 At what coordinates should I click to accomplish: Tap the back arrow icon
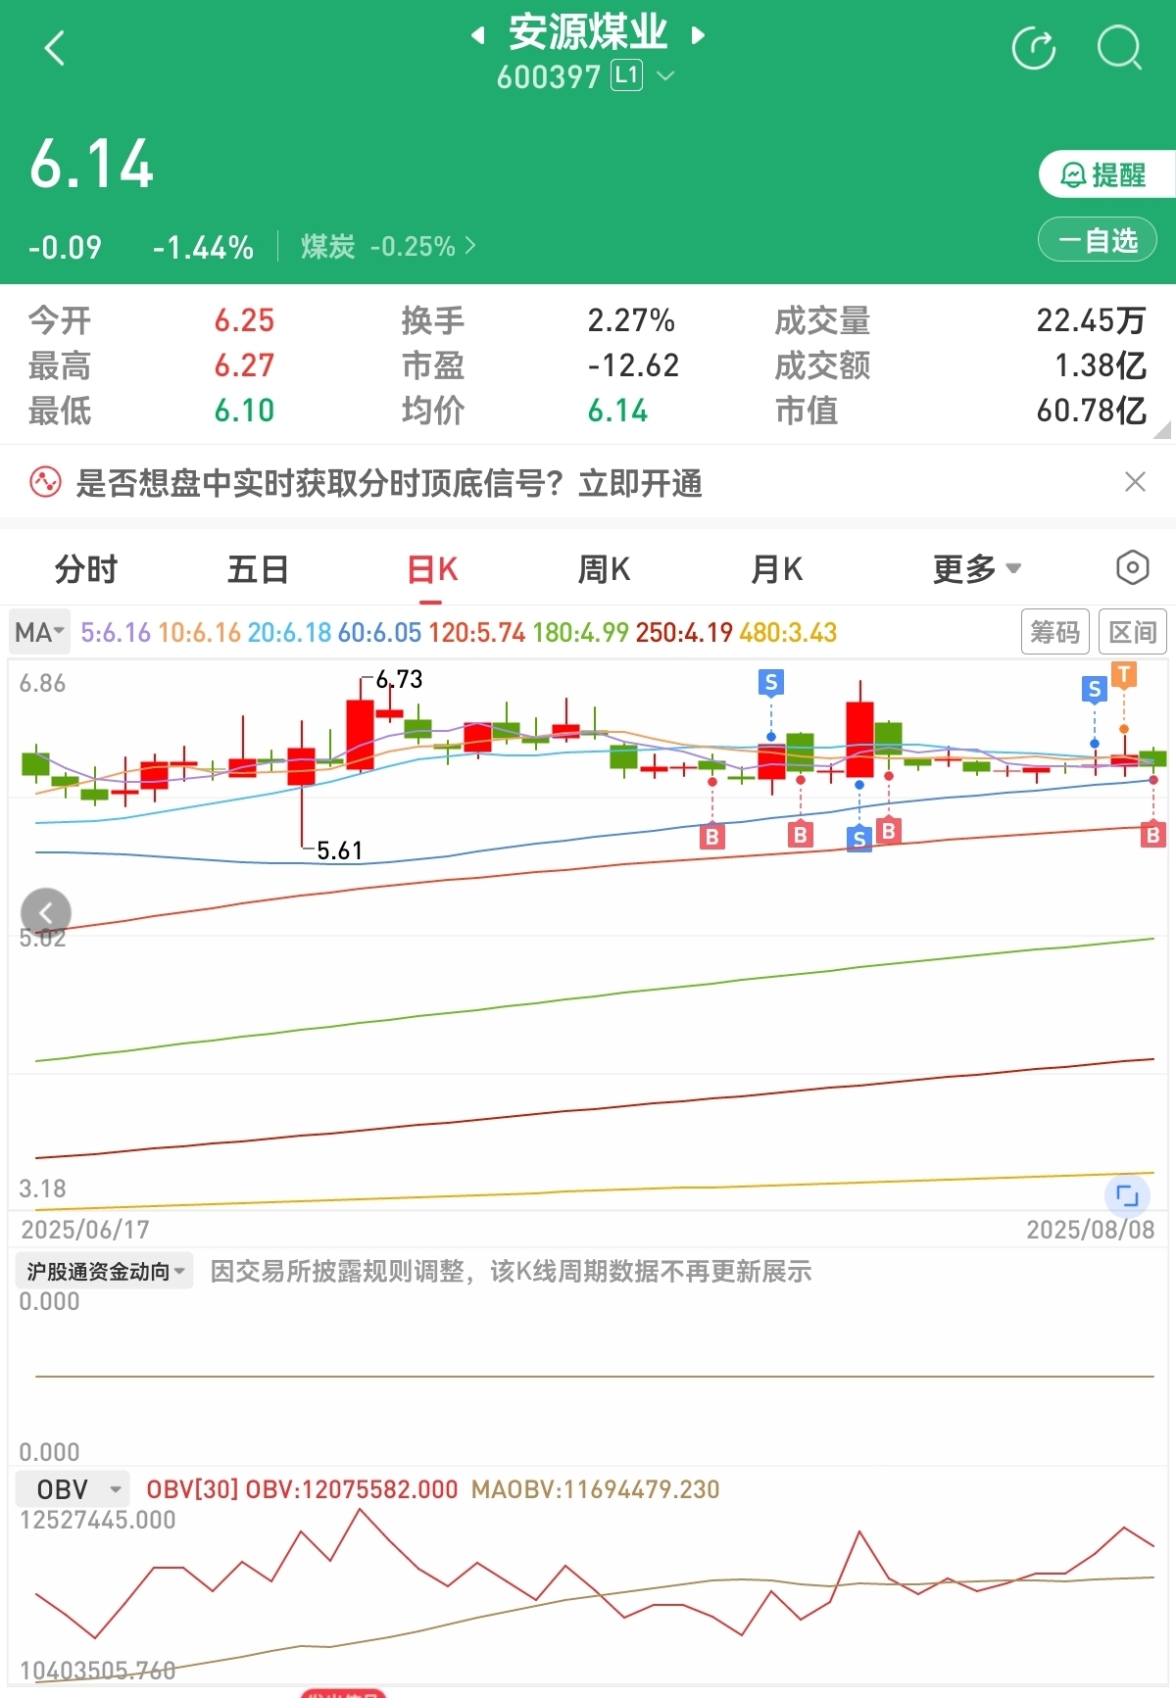click(x=55, y=47)
